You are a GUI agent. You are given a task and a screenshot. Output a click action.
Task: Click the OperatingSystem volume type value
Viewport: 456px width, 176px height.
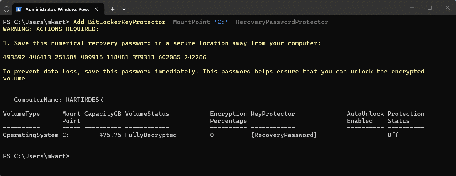tap(31, 135)
